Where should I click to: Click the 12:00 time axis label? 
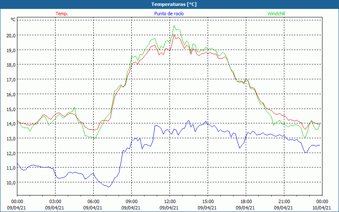click(x=170, y=202)
